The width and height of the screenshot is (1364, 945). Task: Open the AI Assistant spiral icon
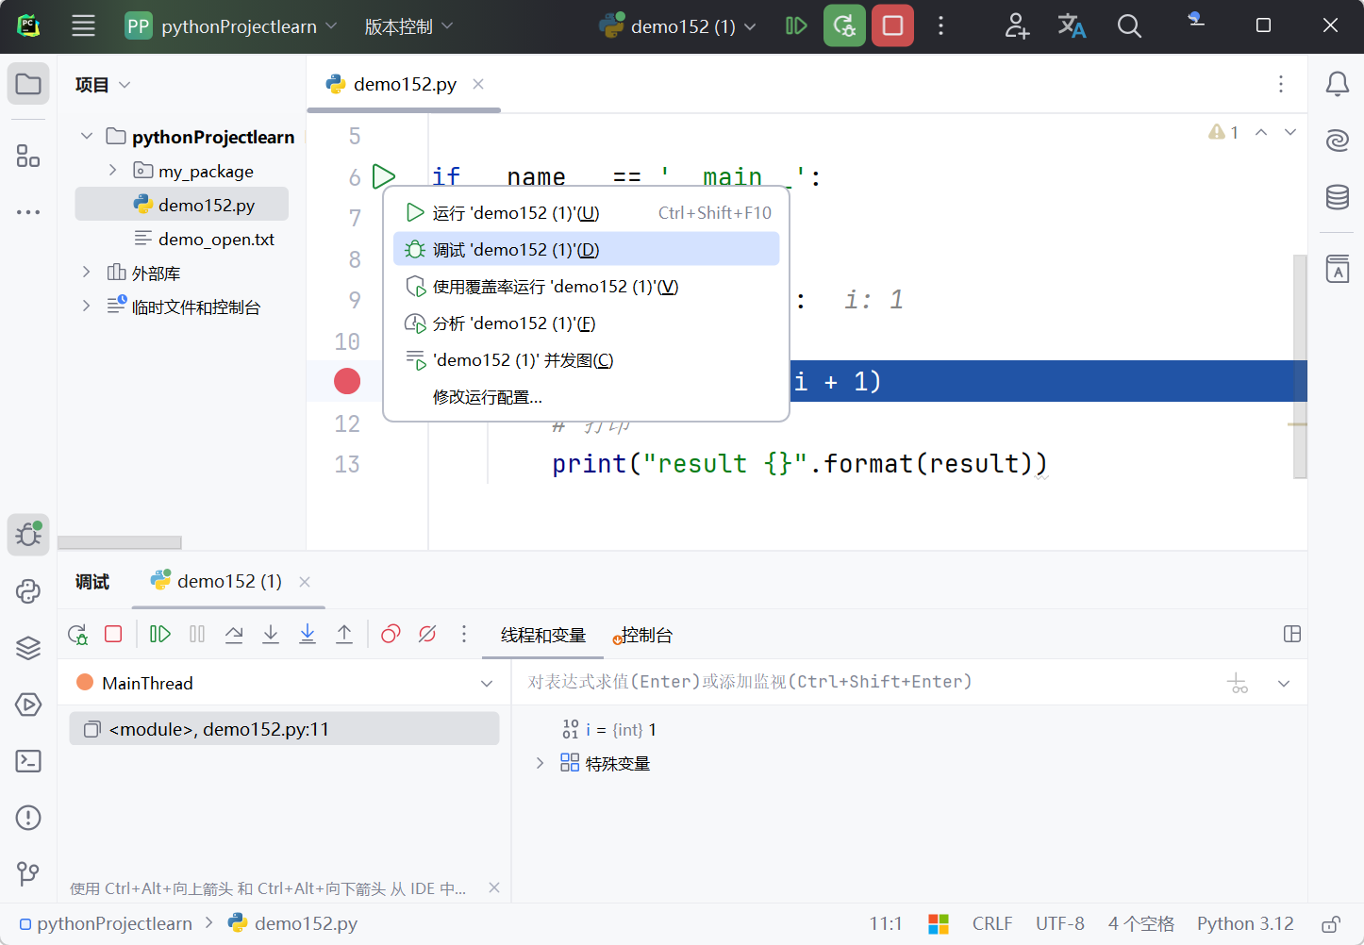tap(1337, 141)
